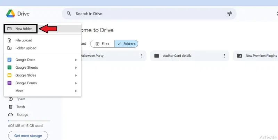The image size is (278, 140).
Task: Click the Storage cloud icon
Action: 11,115
